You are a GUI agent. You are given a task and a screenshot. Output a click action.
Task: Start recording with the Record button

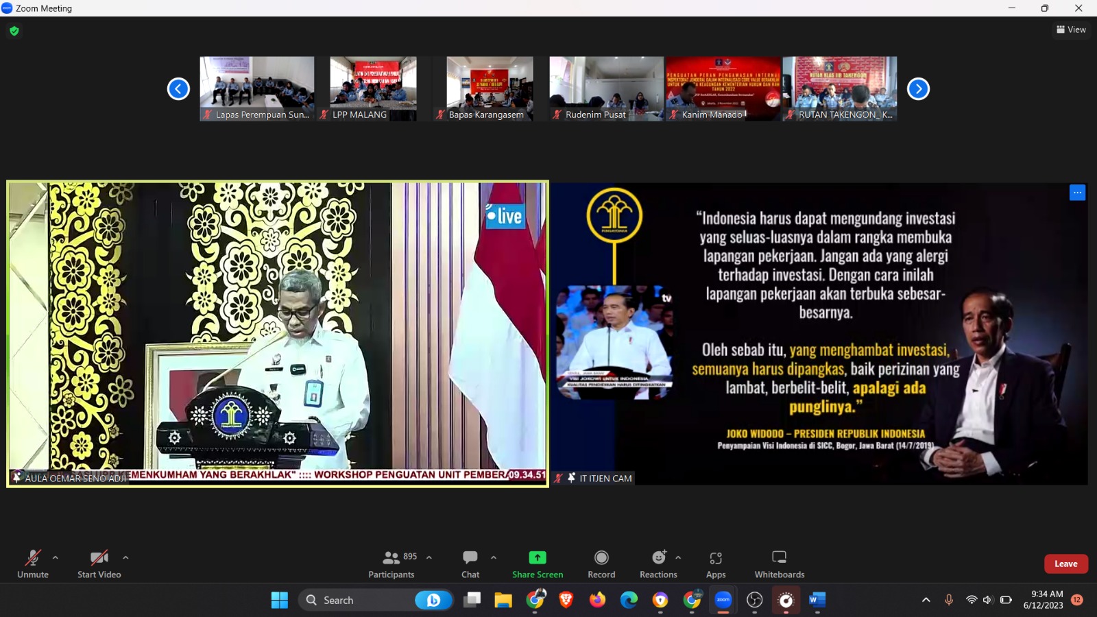pos(601,564)
